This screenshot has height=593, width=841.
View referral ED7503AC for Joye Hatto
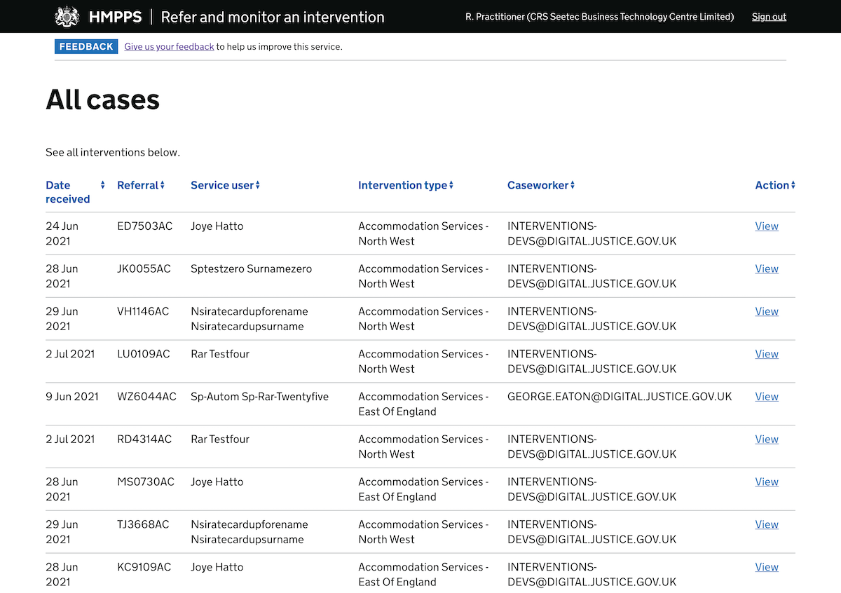766,226
